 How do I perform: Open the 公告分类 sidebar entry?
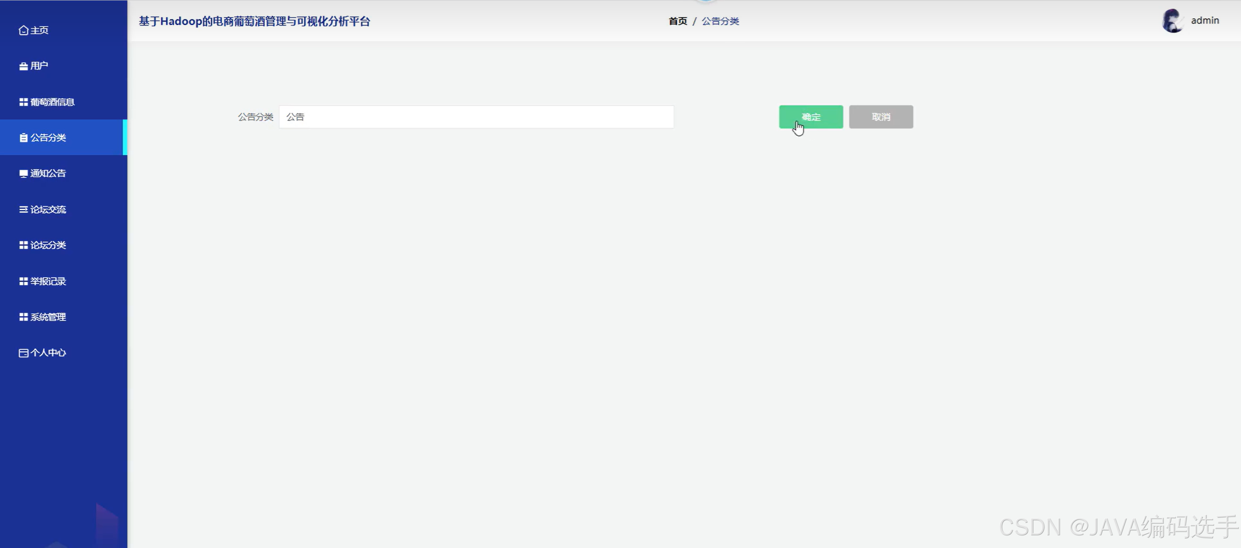(x=64, y=138)
